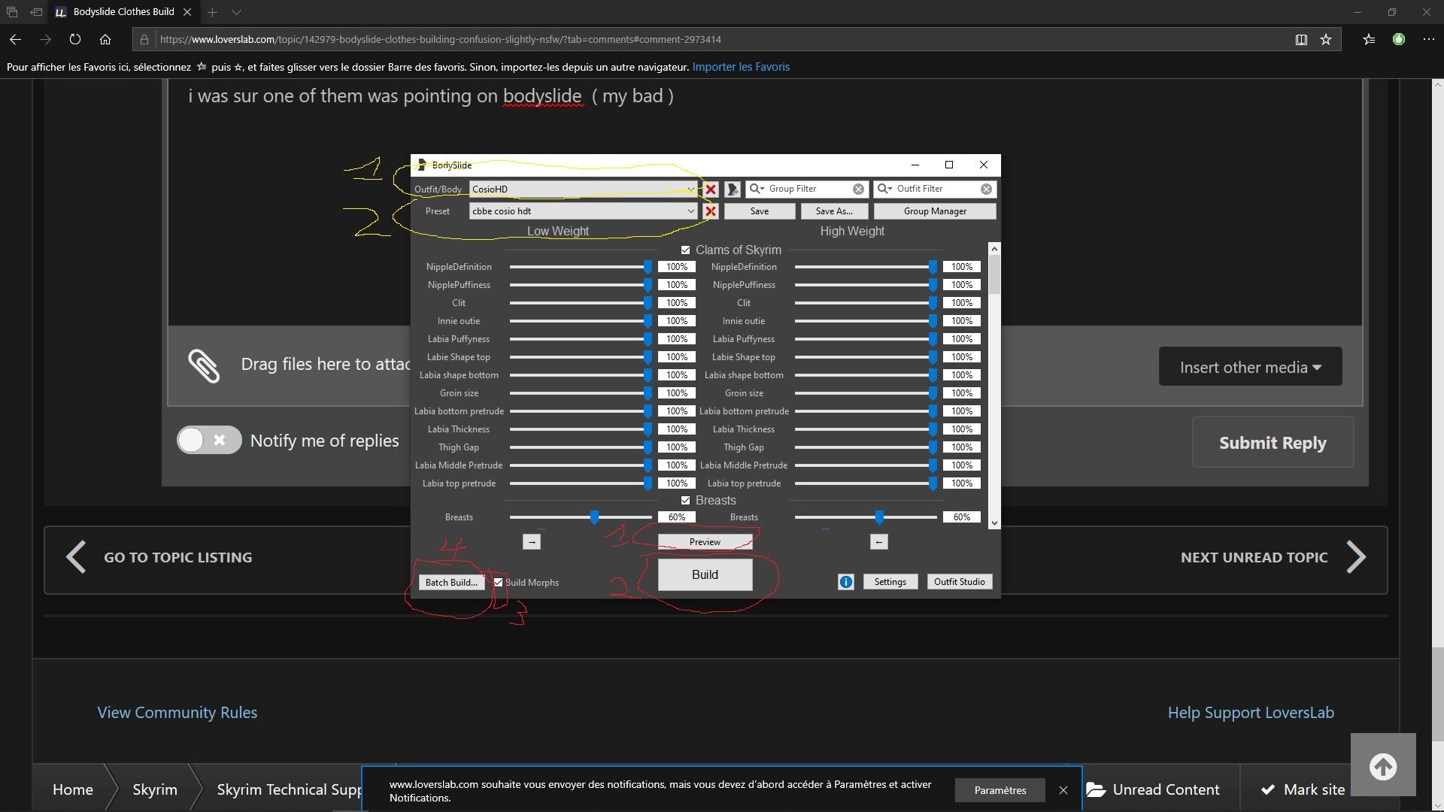Open reading view in the address bar

[x=1301, y=39]
